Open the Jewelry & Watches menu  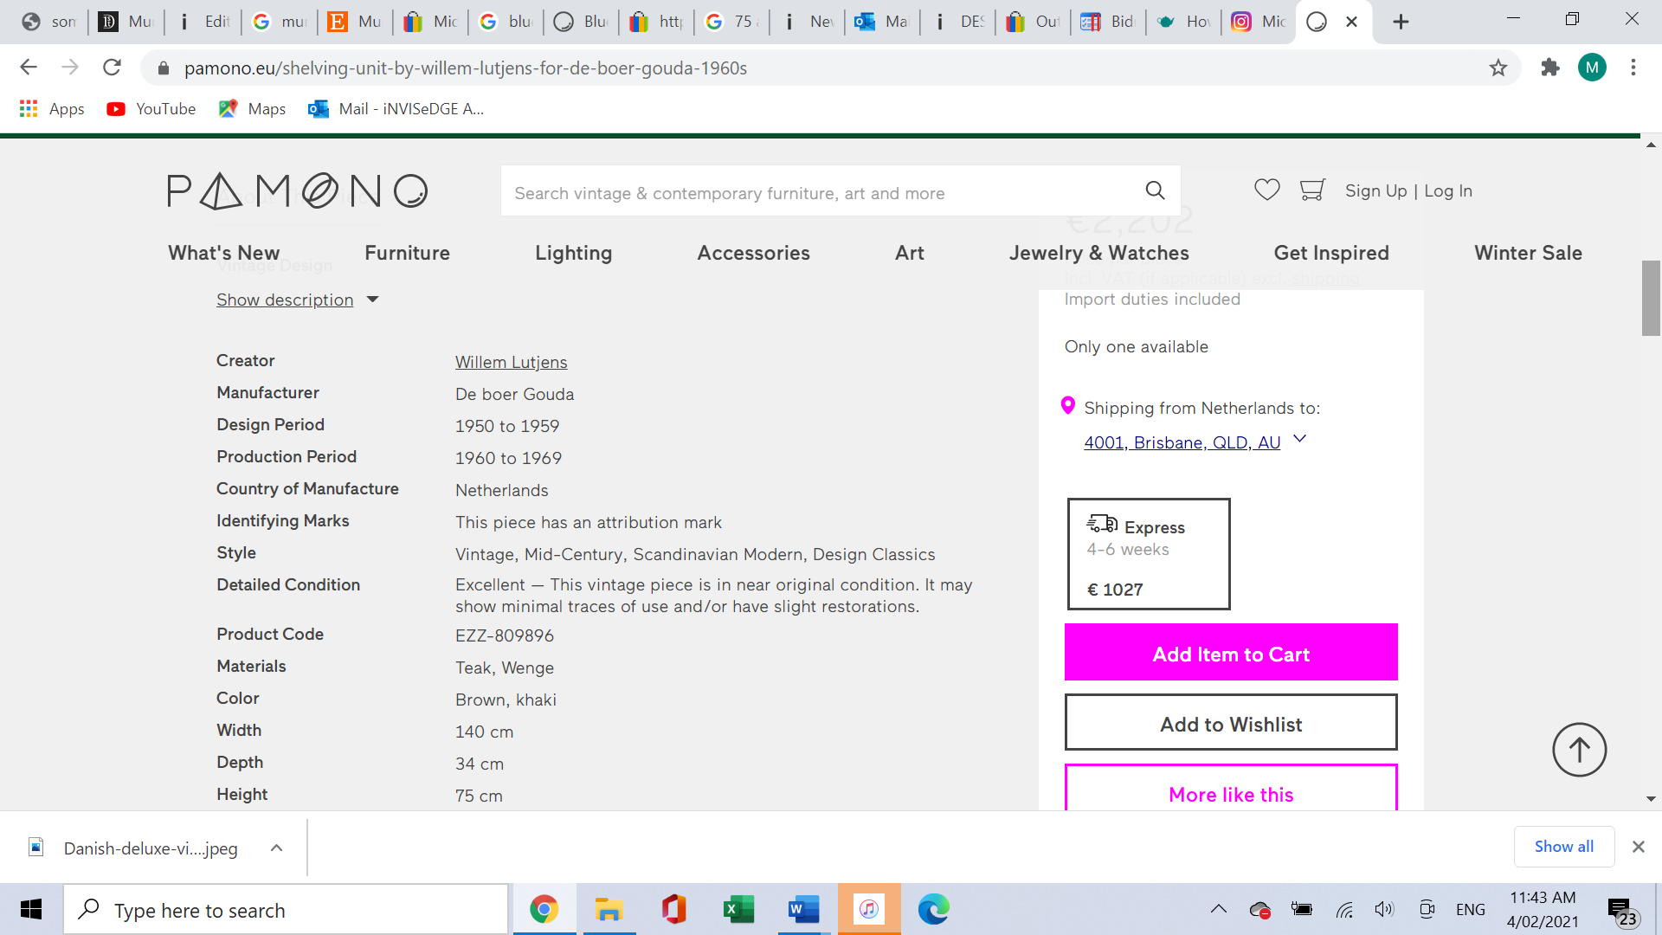[x=1098, y=253]
